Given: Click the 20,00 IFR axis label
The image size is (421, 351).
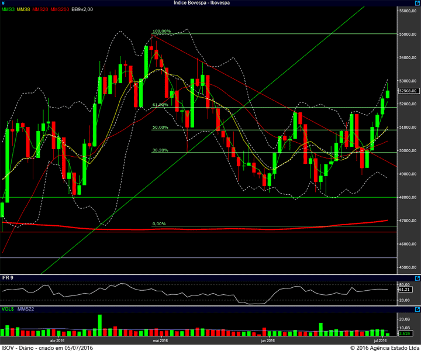Looking at the screenshot, I should (x=405, y=300).
